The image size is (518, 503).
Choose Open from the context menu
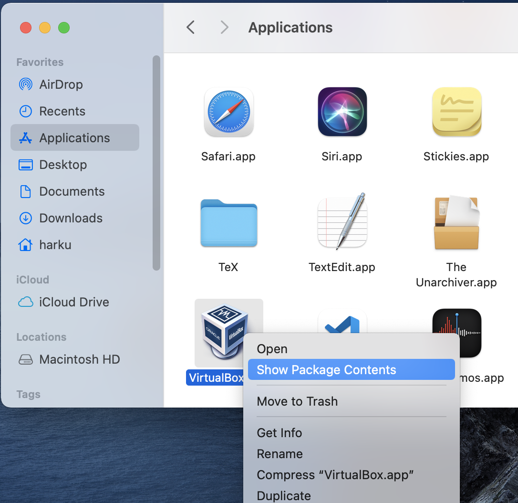pos(351,349)
